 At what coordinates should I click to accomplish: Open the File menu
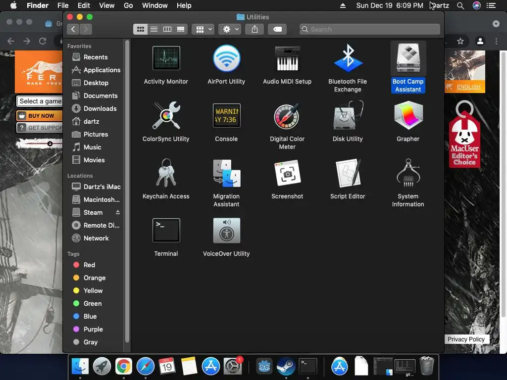click(63, 5)
